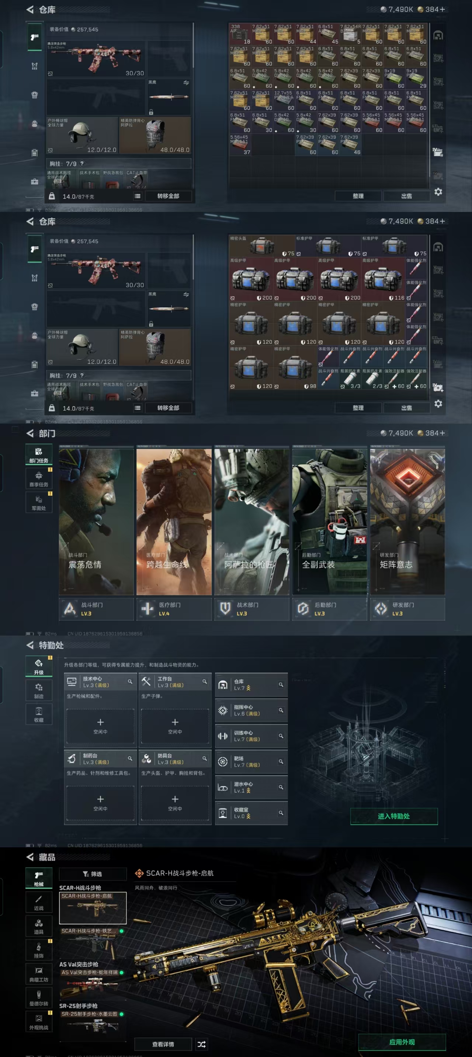Select the 铁艺 SCAR-H skin's green equip indicator
Image resolution: width=472 pixels, height=1057 pixels.
[x=121, y=931]
